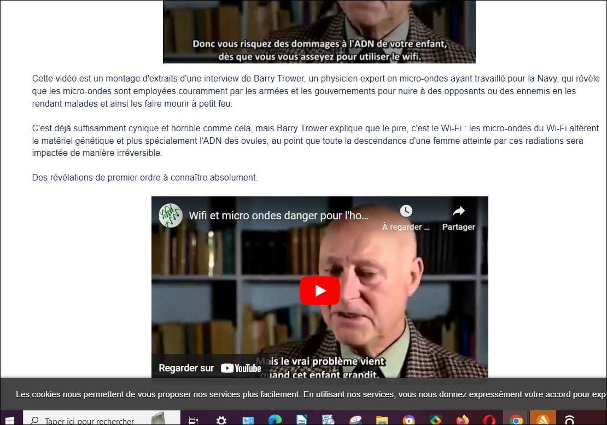Click the magnifier icon in the search box
This screenshot has height=425, width=607.
pyautogui.click(x=34, y=420)
